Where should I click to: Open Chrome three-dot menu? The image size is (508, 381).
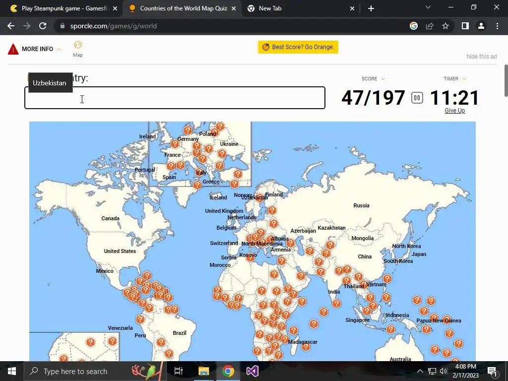click(x=497, y=26)
